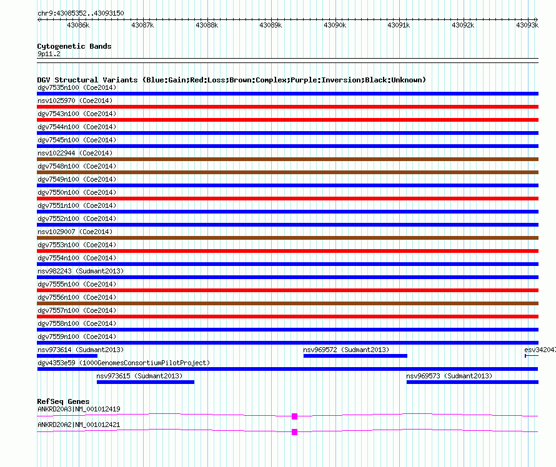
Task: Click the dgv7535n100 (Coe2014) variant label
Action: click(77, 87)
